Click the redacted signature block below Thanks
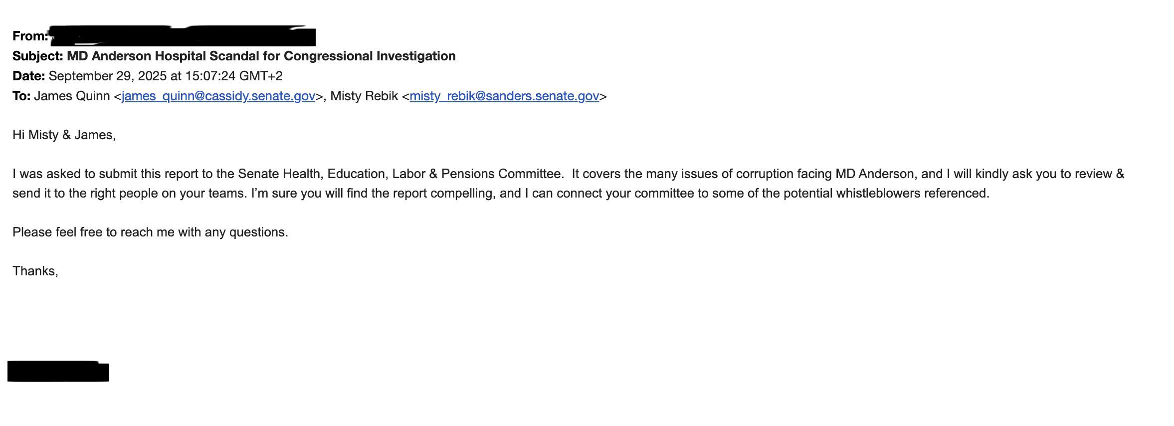Viewport: 1174px width, 426px height. coord(58,372)
